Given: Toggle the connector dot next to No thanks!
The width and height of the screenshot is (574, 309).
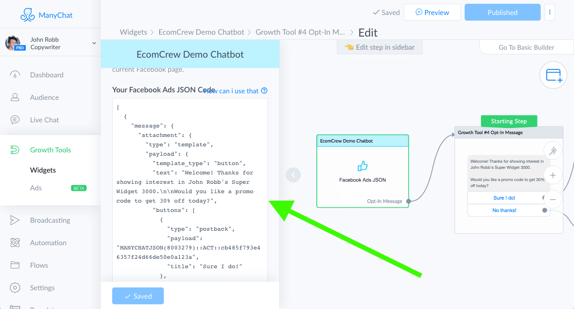Looking at the screenshot, I should (x=545, y=210).
